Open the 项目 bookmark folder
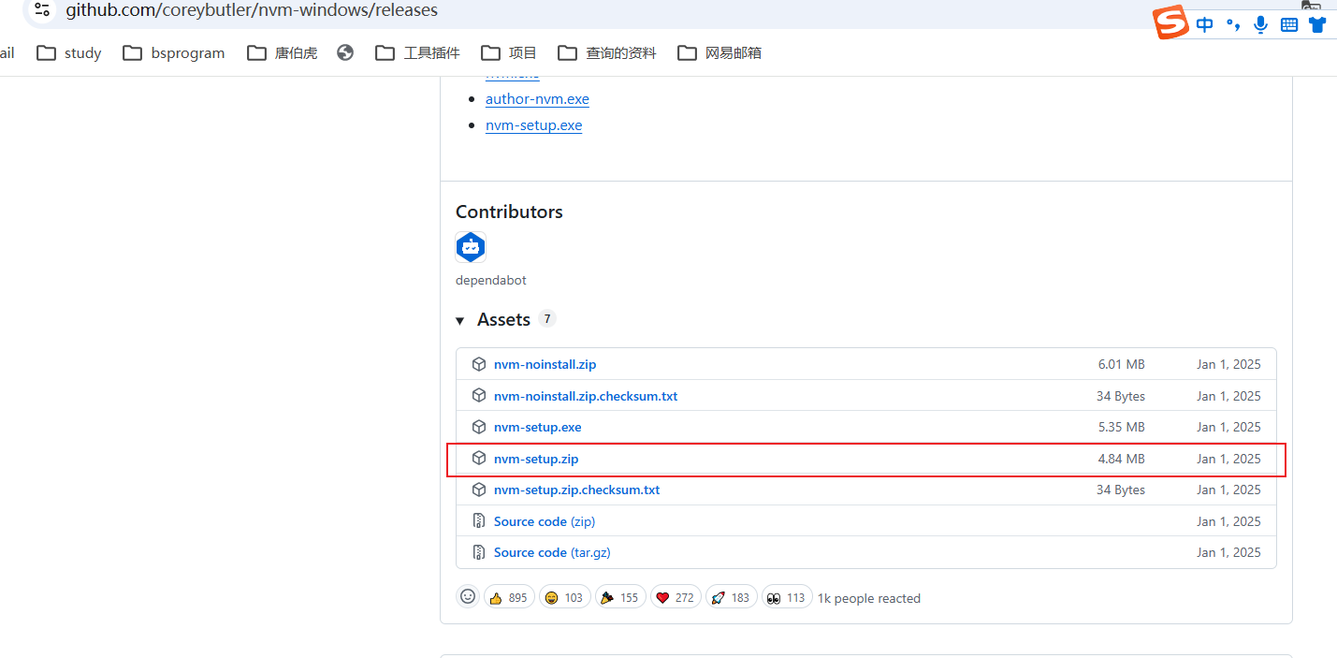This screenshot has width=1337, height=658. click(x=509, y=53)
